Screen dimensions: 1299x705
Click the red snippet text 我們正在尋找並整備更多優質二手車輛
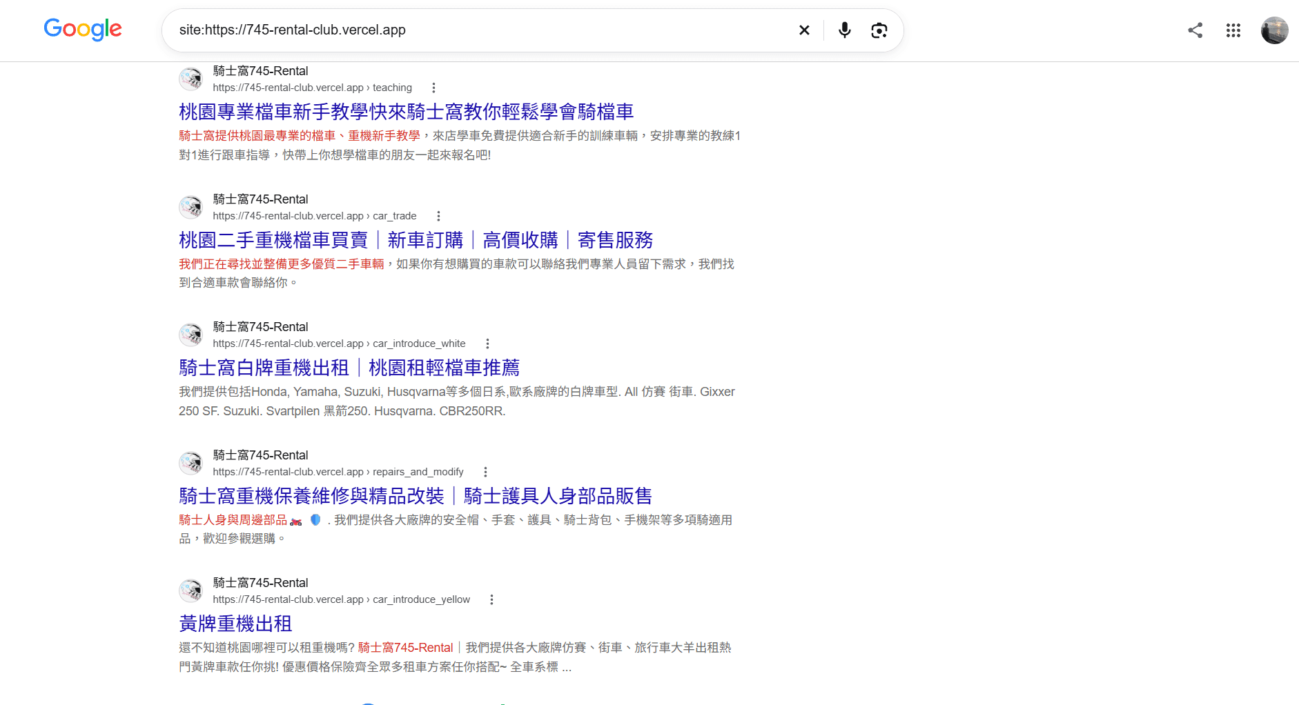(x=281, y=264)
